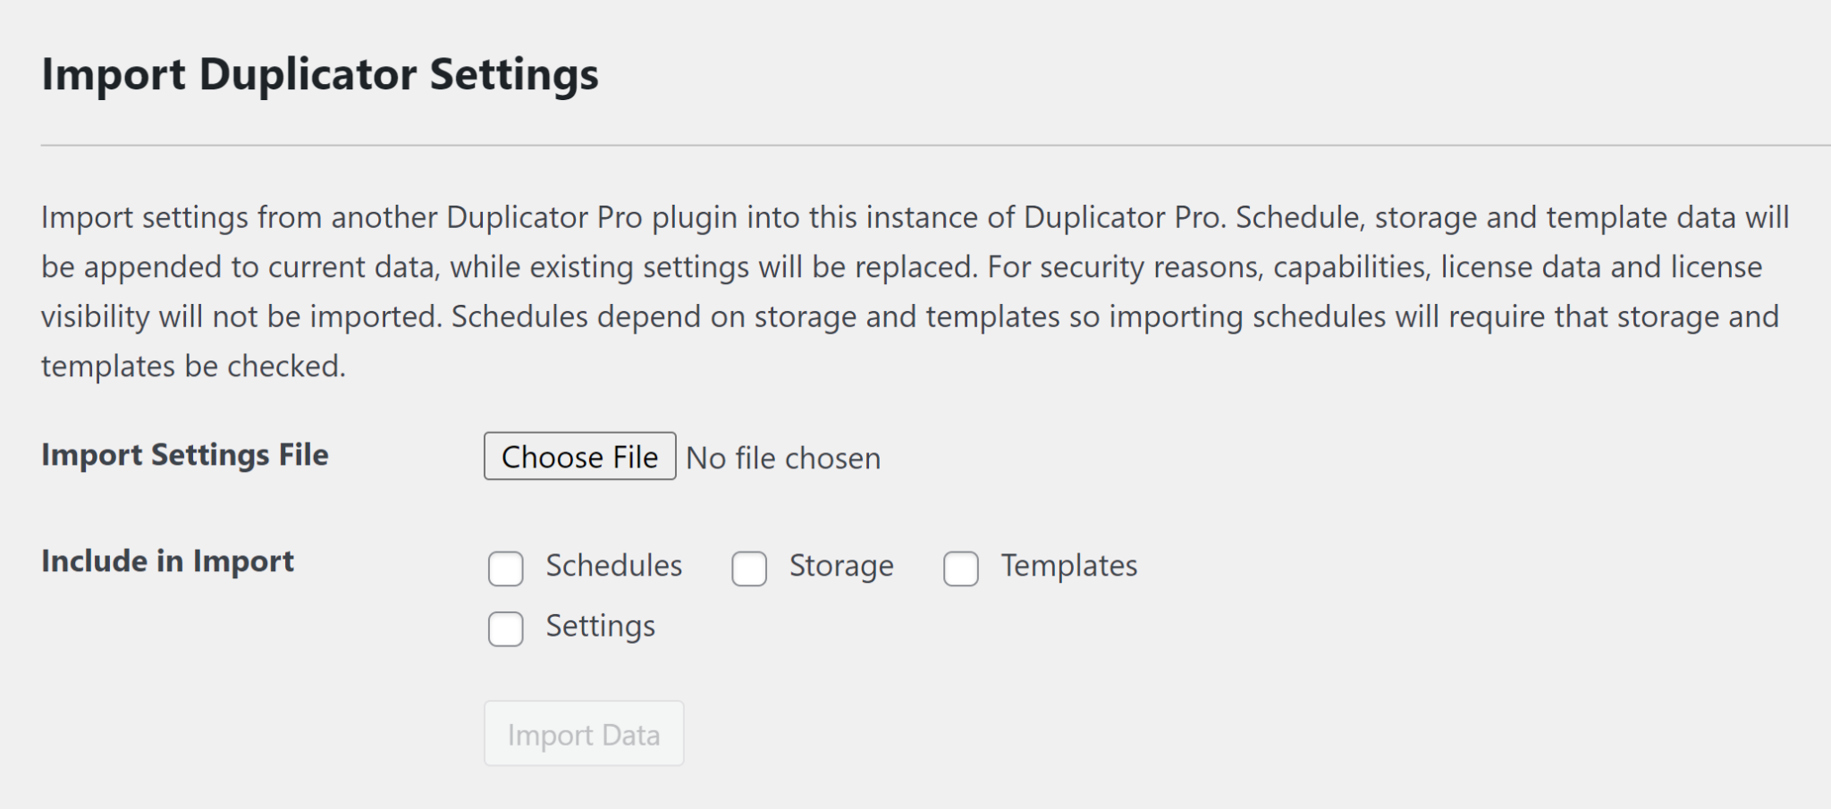Check the Settings option under Include in Import
Viewport: 1831px width, 809px height.
(505, 628)
